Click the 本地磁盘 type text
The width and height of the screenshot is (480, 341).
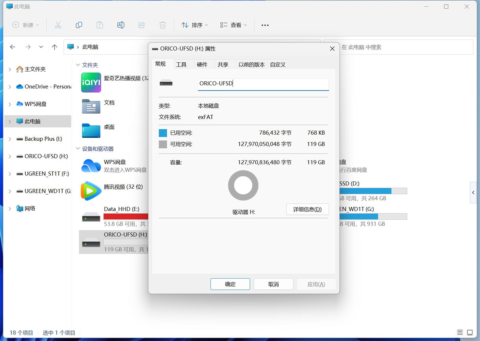click(x=208, y=106)
